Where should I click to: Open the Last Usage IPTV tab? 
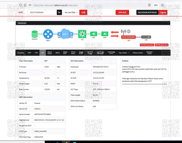(x=111, y=53)
